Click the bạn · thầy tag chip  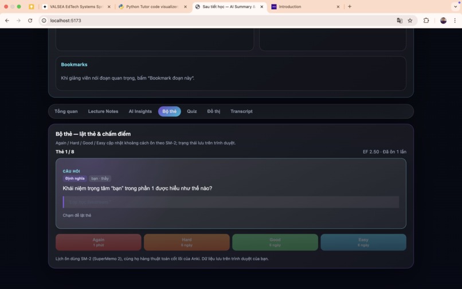(100, 178)
